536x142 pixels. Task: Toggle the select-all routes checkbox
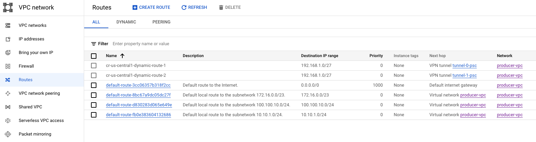pyautogui.click(x=94, y=56)
